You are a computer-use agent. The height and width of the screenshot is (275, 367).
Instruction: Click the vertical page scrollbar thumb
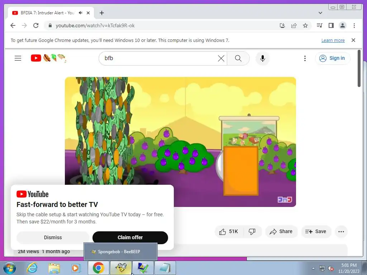click(x=359, y=68)
